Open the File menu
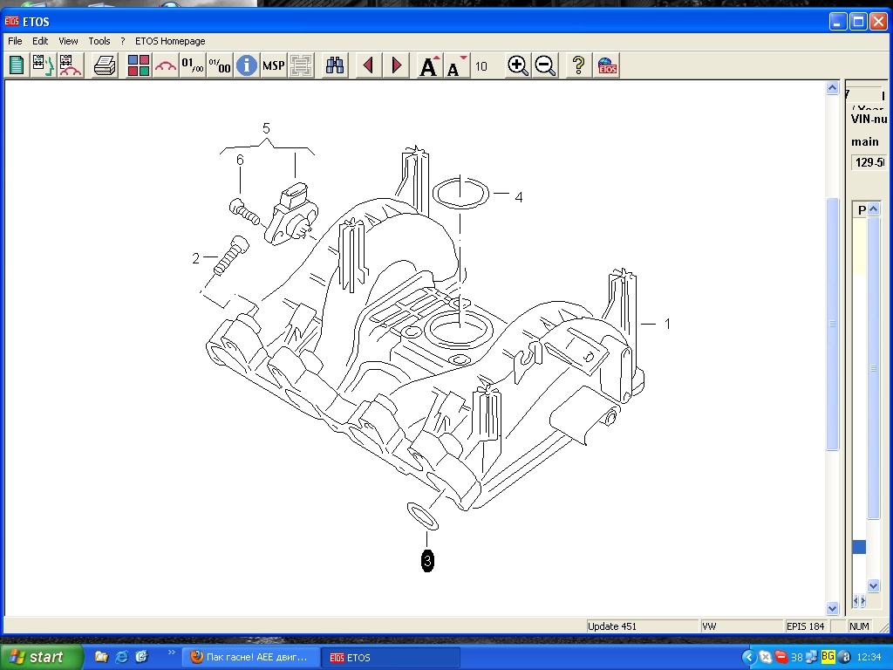893x670 pixels. pyautogui.click(x=15, y=41)
